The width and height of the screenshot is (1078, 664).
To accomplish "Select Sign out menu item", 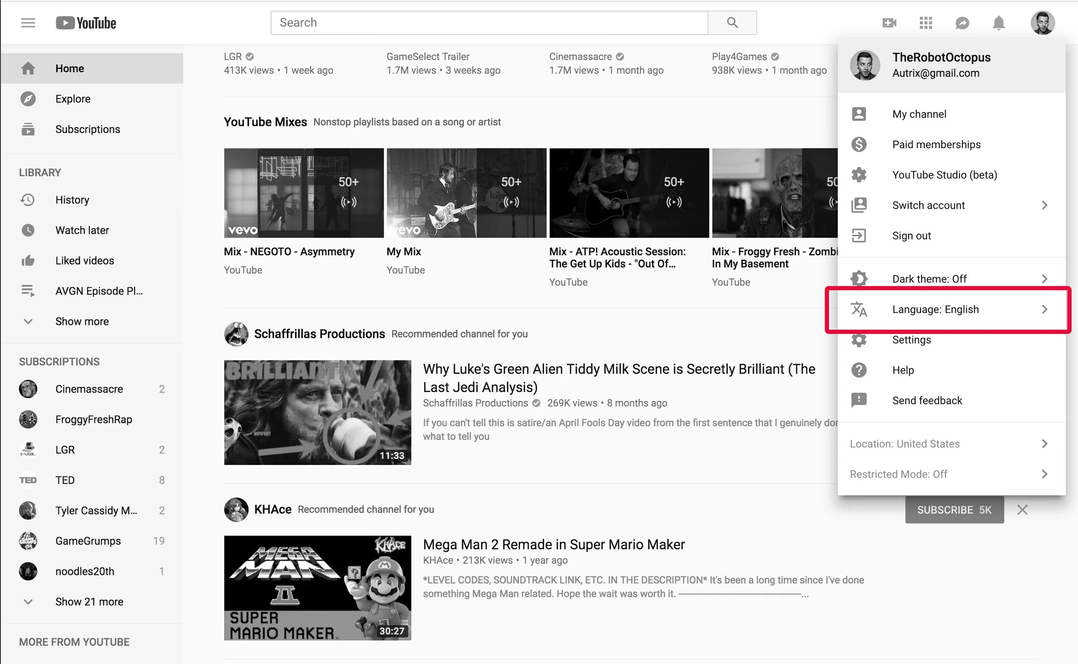I will (x=951, y=236).
